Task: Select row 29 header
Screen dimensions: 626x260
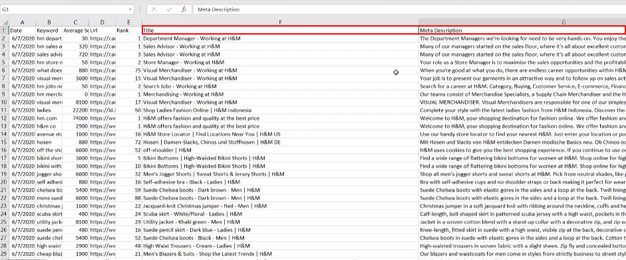Action: tap(5, 253)
